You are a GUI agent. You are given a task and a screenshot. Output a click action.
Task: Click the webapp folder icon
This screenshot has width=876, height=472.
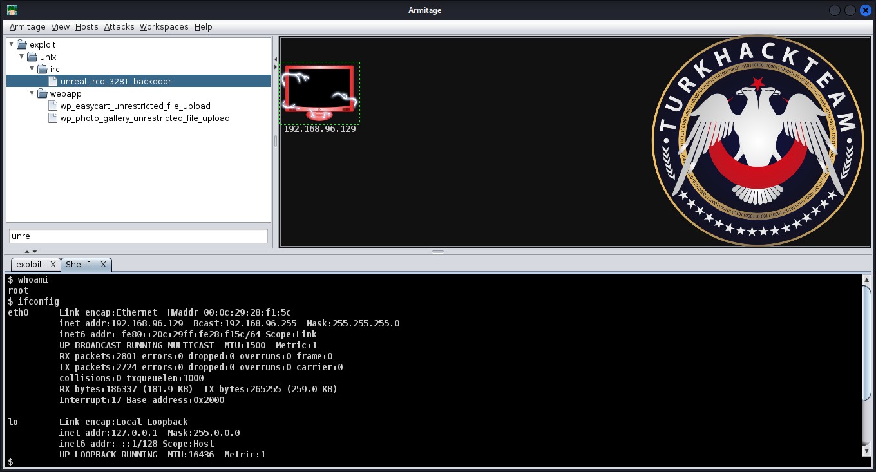pos(43,93)
